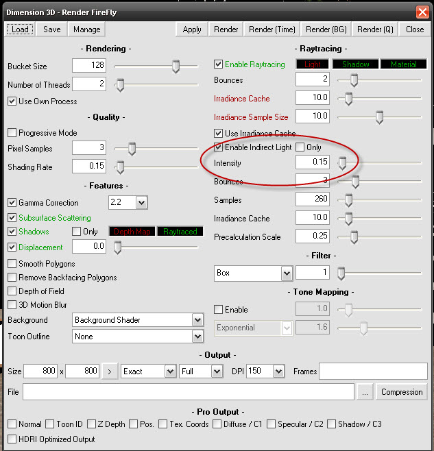Check the Specular / C2 output box
The image size is (434, 451).
(x=271, y=424)
